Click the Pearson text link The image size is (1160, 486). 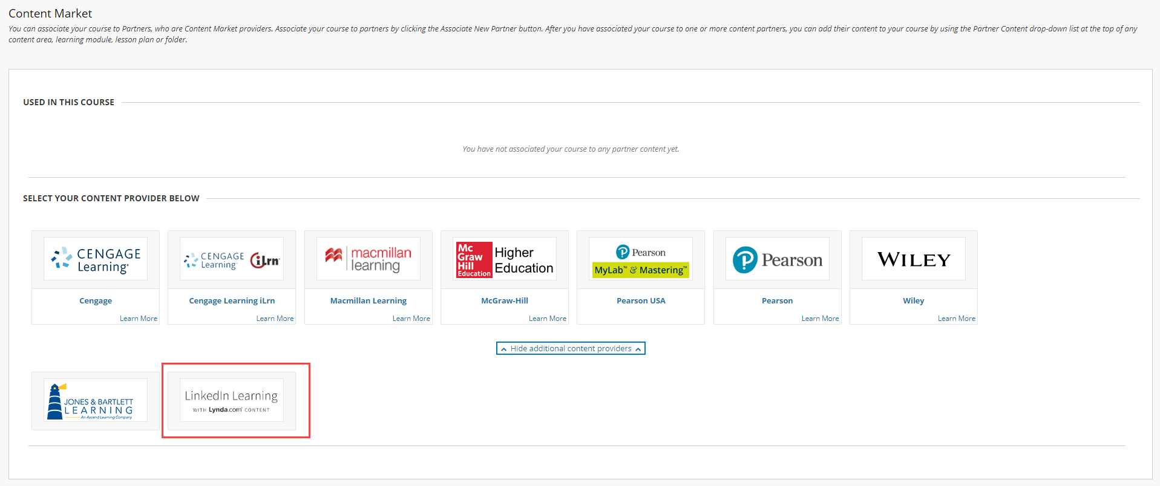778,300
